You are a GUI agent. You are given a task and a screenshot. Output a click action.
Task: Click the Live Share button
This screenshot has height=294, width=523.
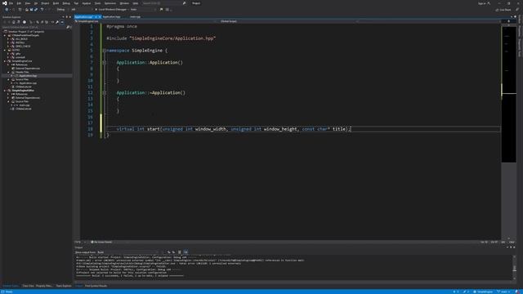503,10
